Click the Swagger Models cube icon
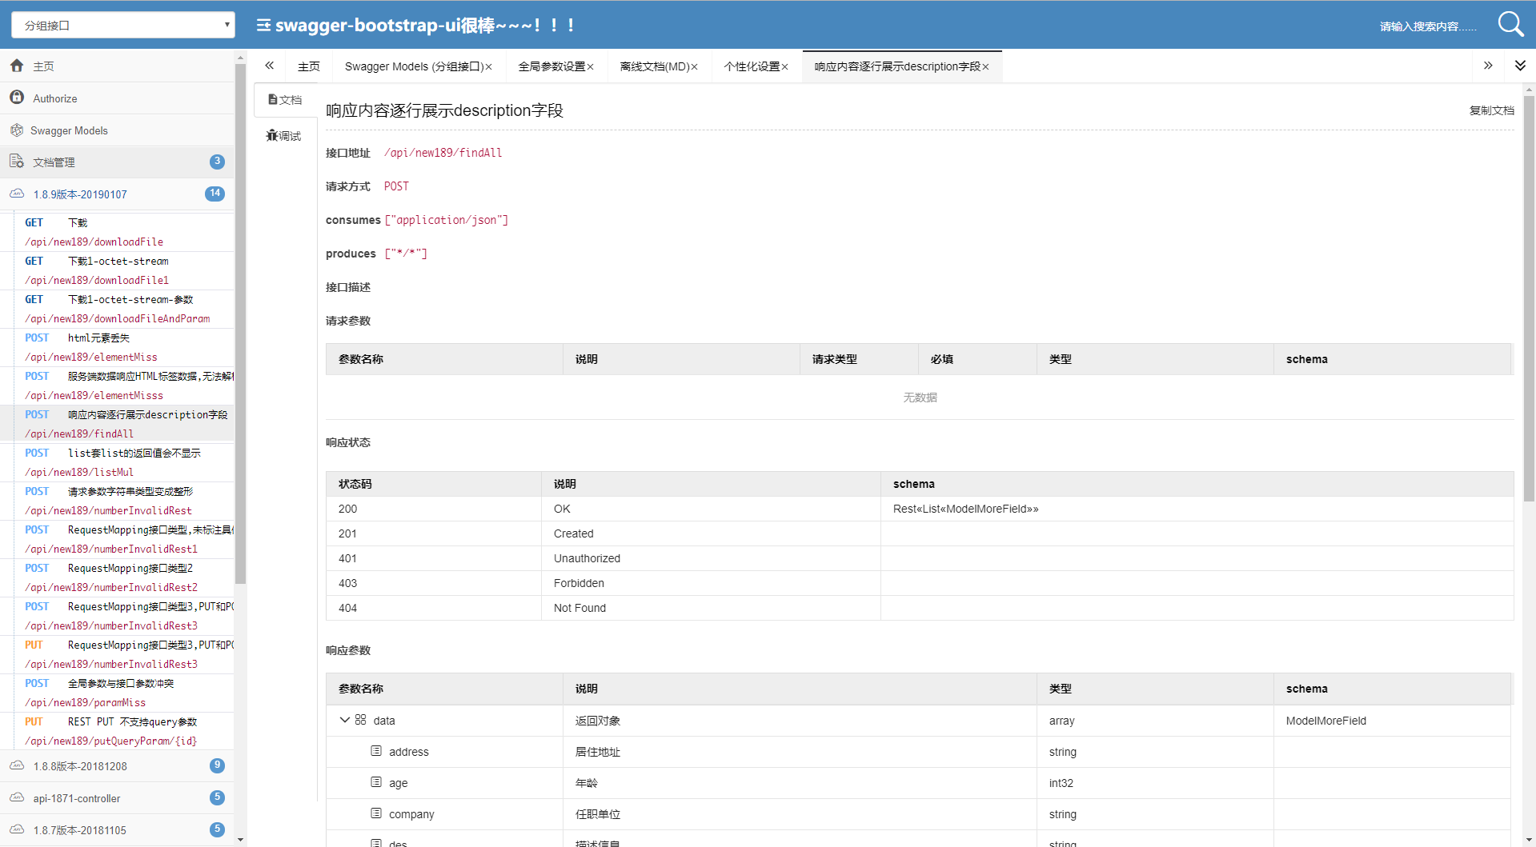Image resolution: width=1536 pixels, height=847 pixels. pyautogui.click(x=17, y=130)
